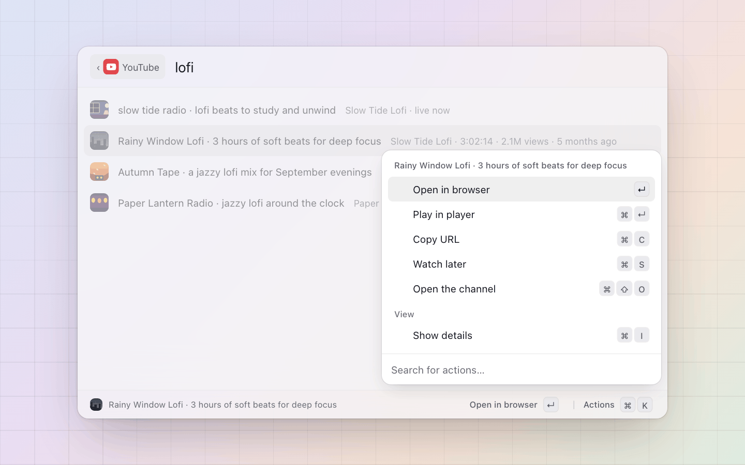The image size is (745, 465).
Task: Click the Rainy Window Lofi heading in the action panel
Action: click(x=511, y=165)
